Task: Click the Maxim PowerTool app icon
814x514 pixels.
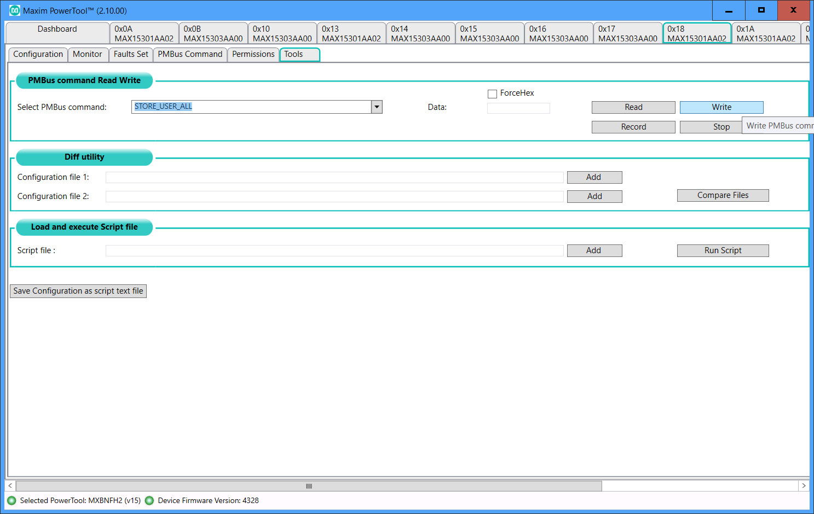Action: tap(15, 10)
